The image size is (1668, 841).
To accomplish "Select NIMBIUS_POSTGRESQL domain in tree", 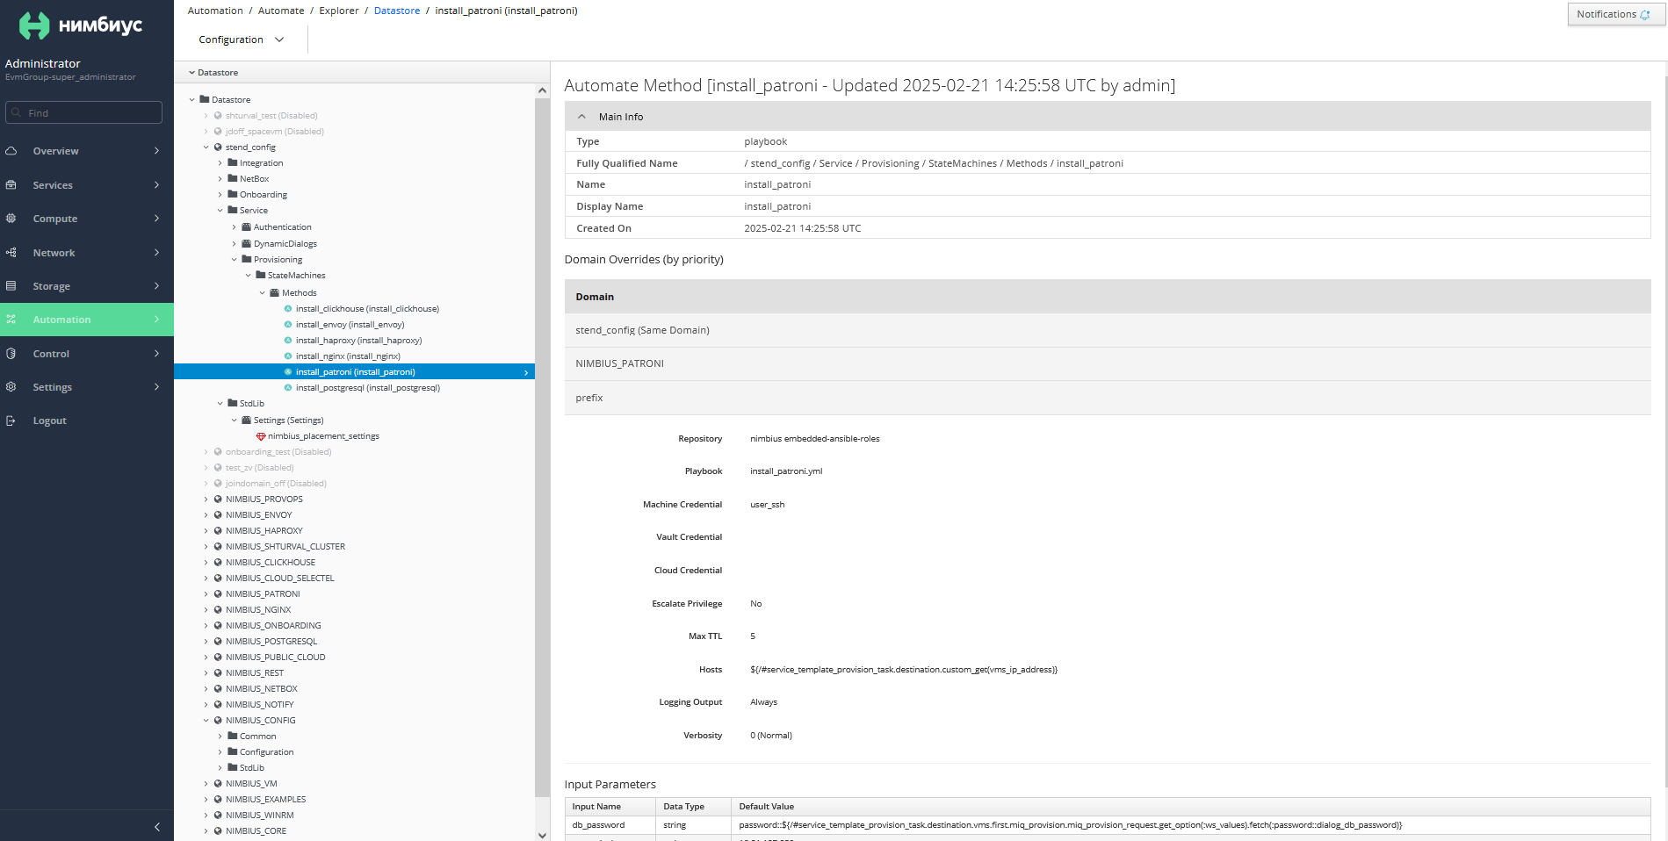I will click(271, 641).
